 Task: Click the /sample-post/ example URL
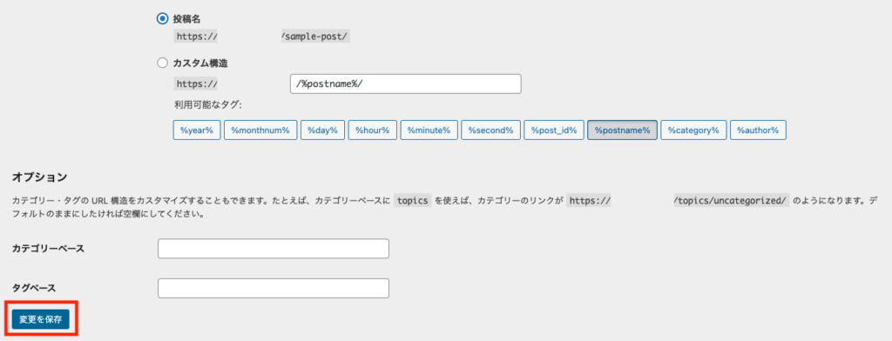pos(315,37)
